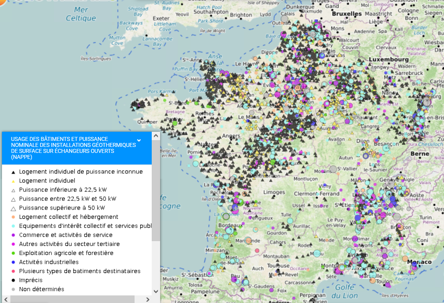Click the legend's scroll right arrow

(x=147, y=299)
